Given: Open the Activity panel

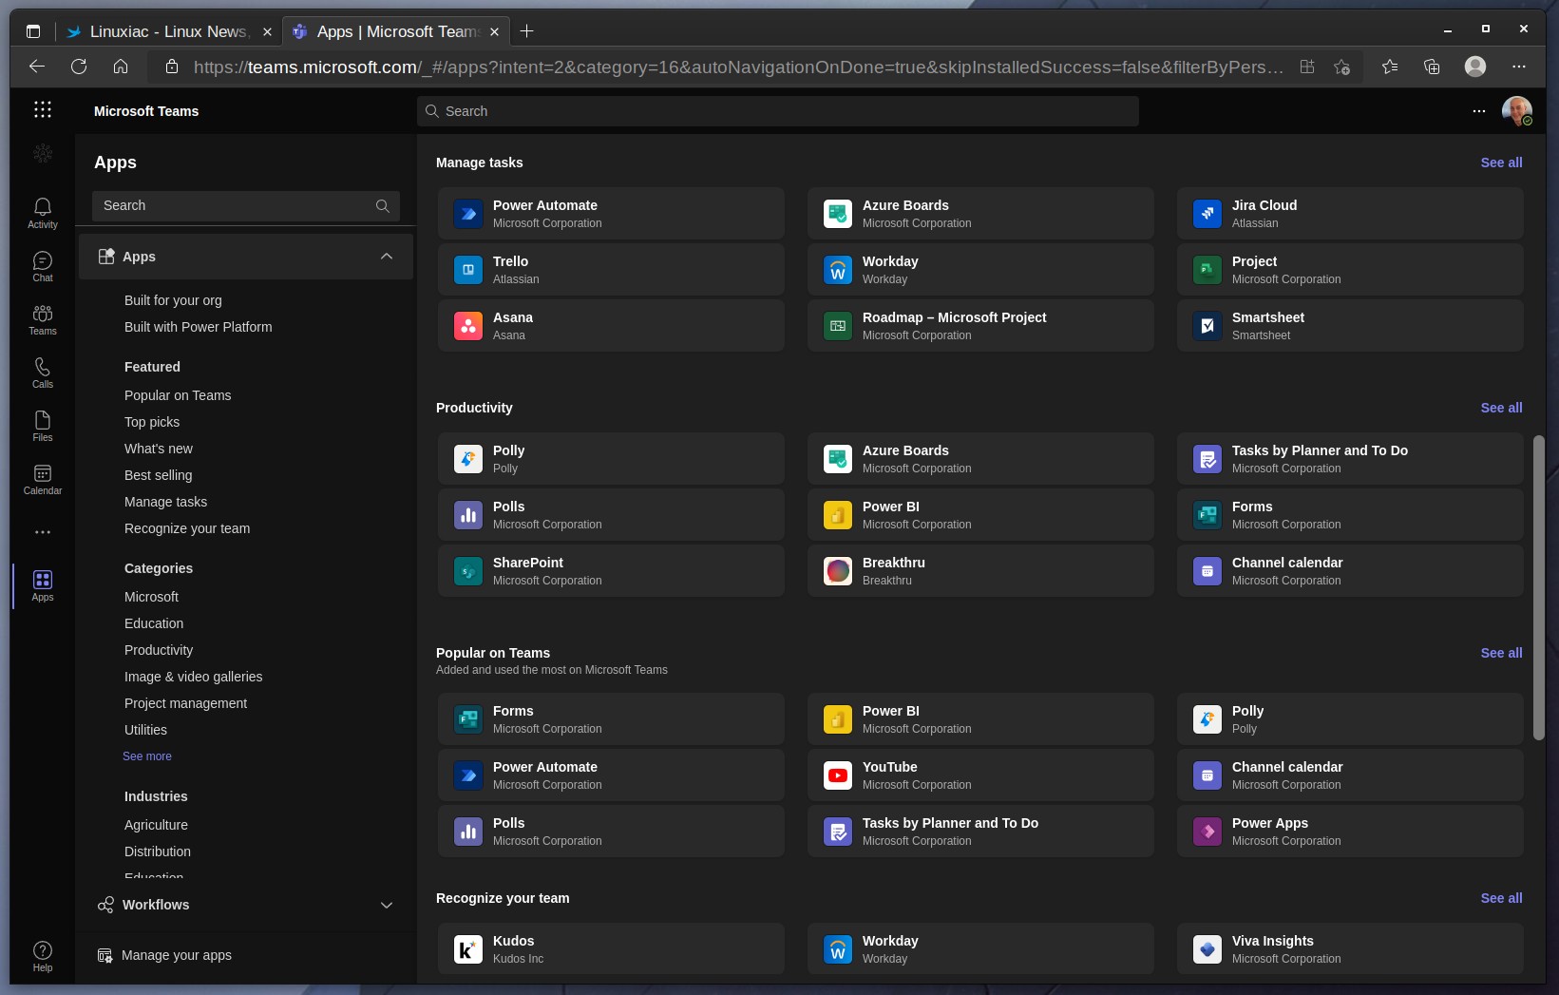Looking at the screenshot, I should (x=42, y=211).
